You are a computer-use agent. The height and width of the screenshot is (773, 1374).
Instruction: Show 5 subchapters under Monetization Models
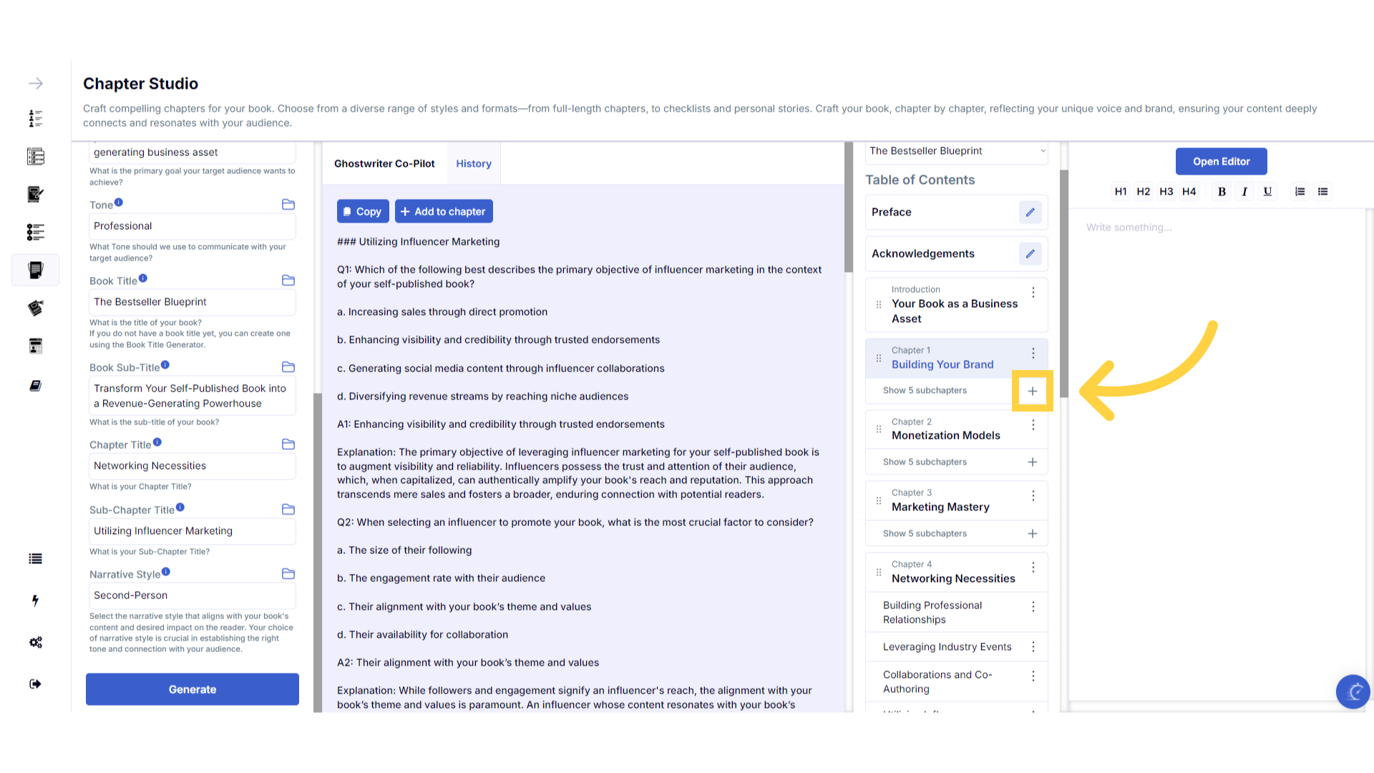coord(925,462)
